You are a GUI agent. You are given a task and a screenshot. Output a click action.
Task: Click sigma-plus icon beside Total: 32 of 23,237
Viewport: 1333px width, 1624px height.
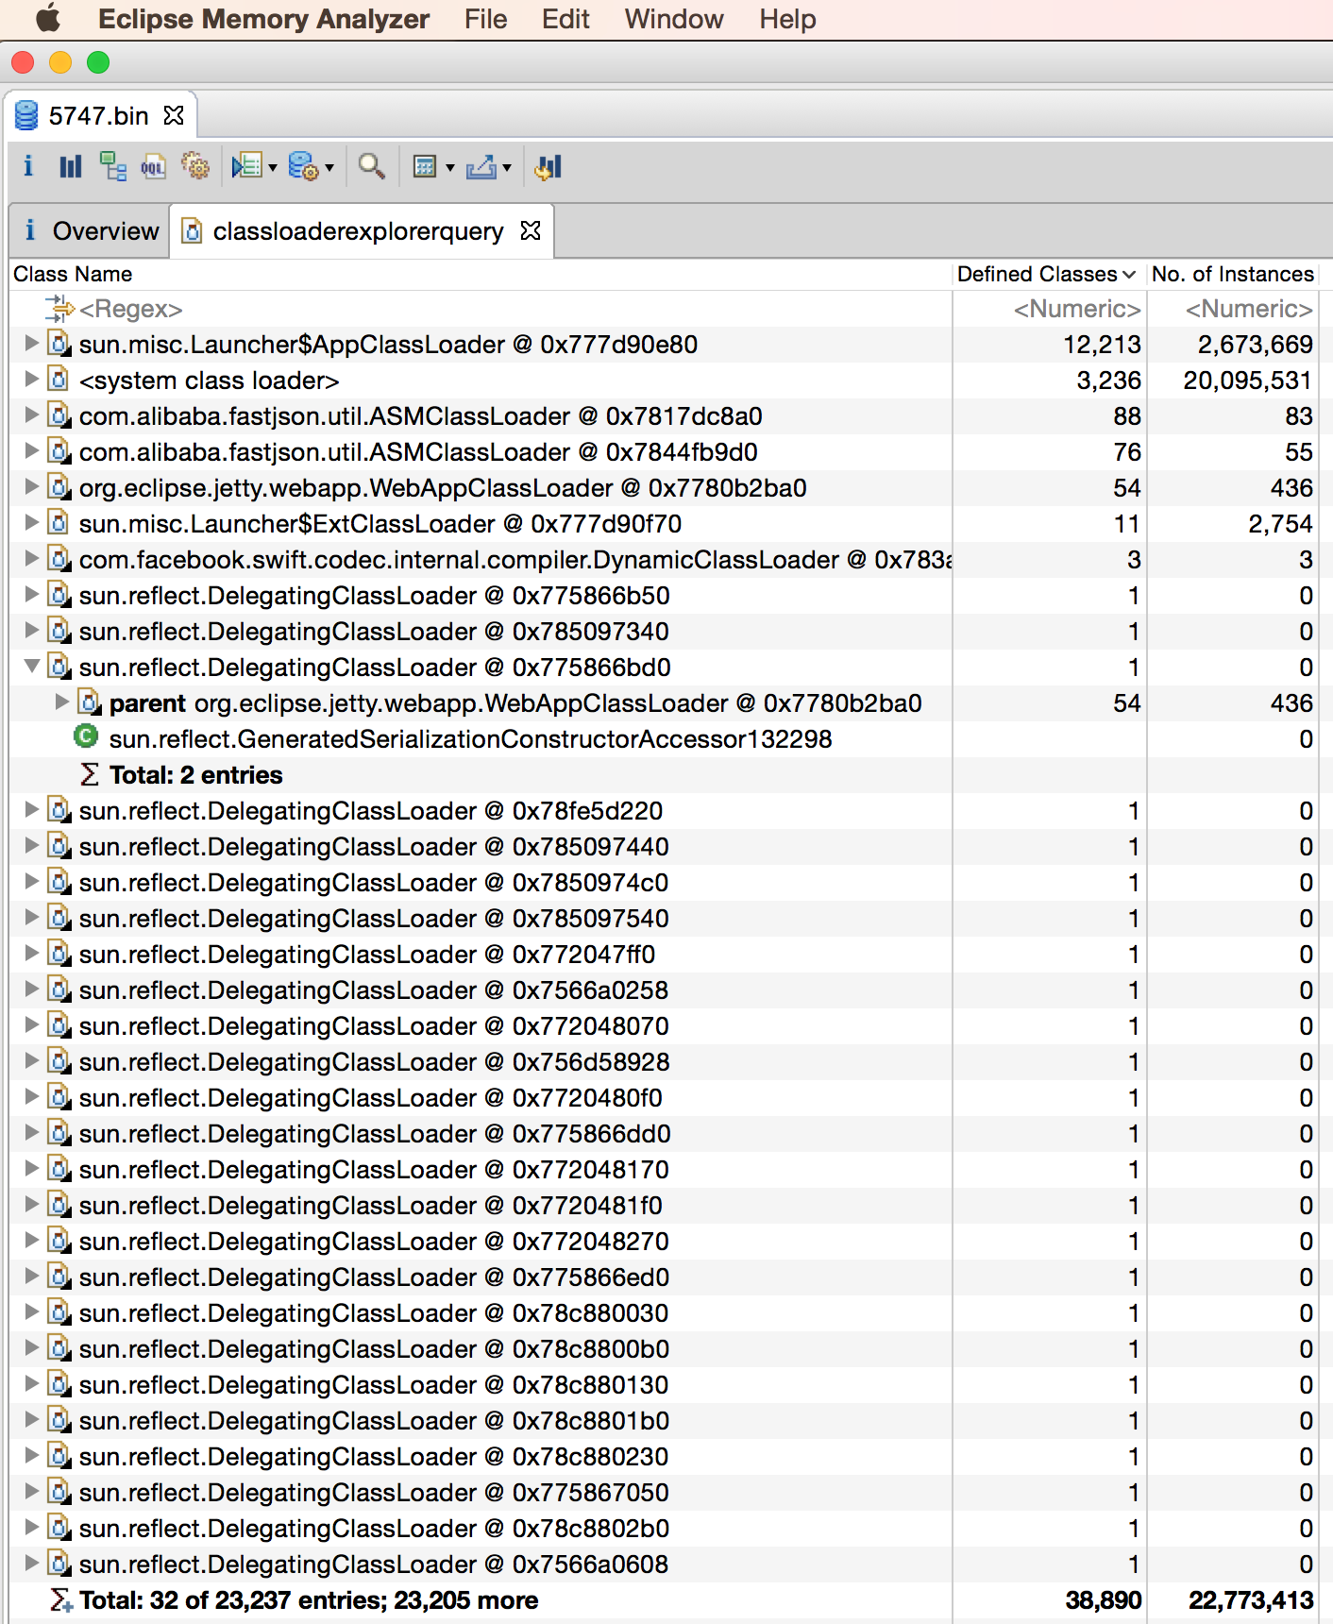click(x=61, y=1599)
